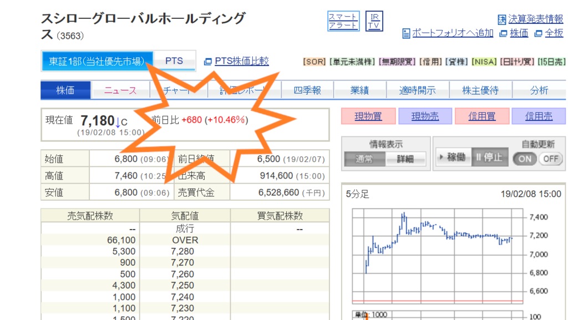The image size is (568, 320).
Task: Switch to the 業績 tab
Action: tap(359, 90)
